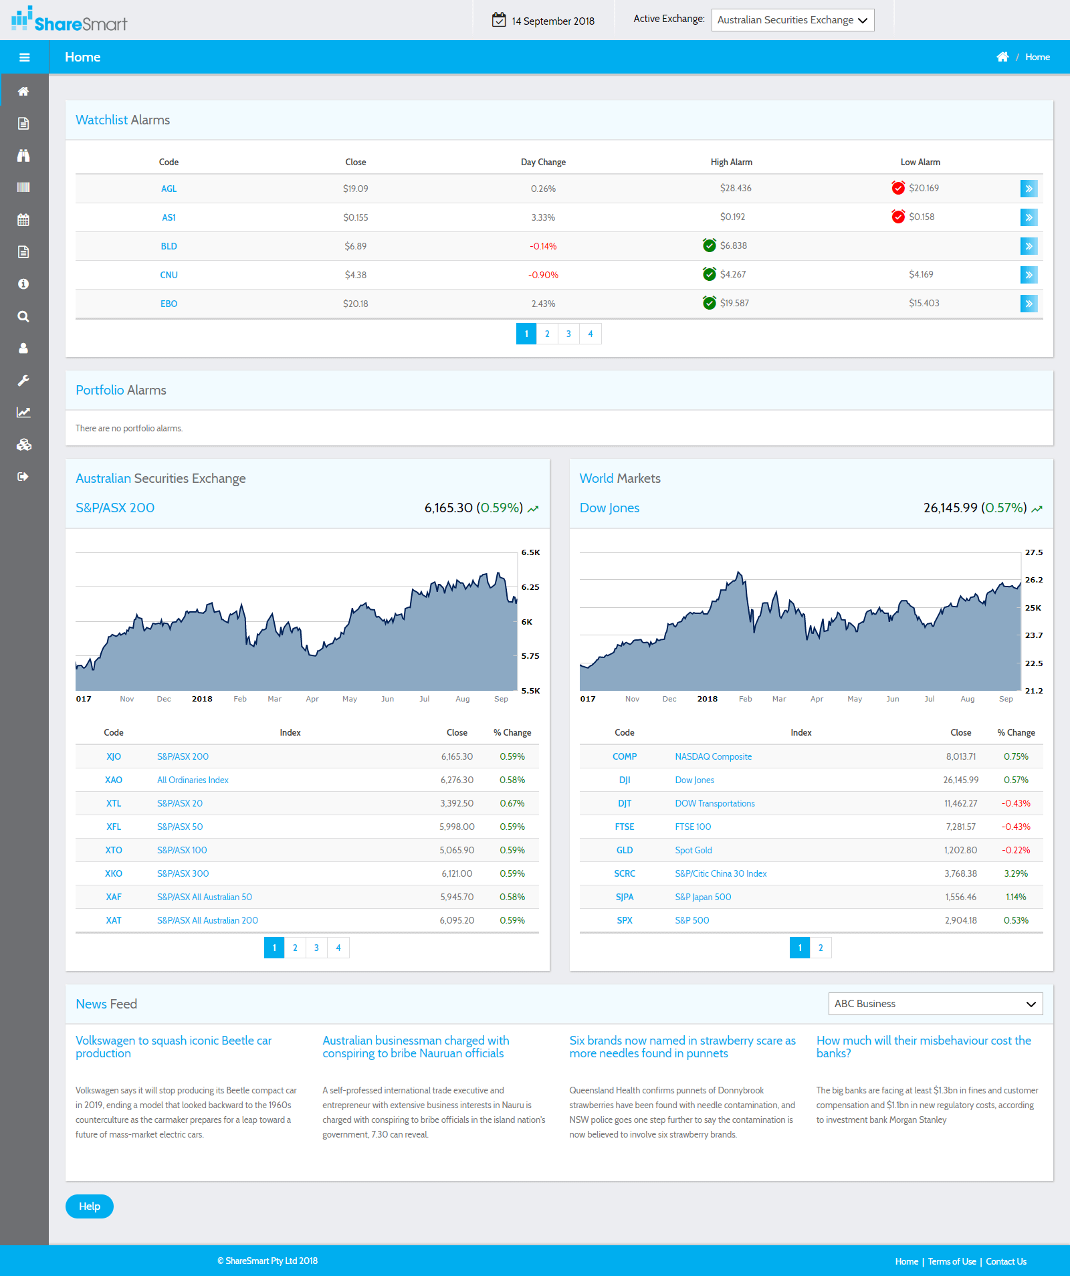The image size is (1070, 1276).
Task: Open details arrow for CNU row
Action: coord(1029,275)
